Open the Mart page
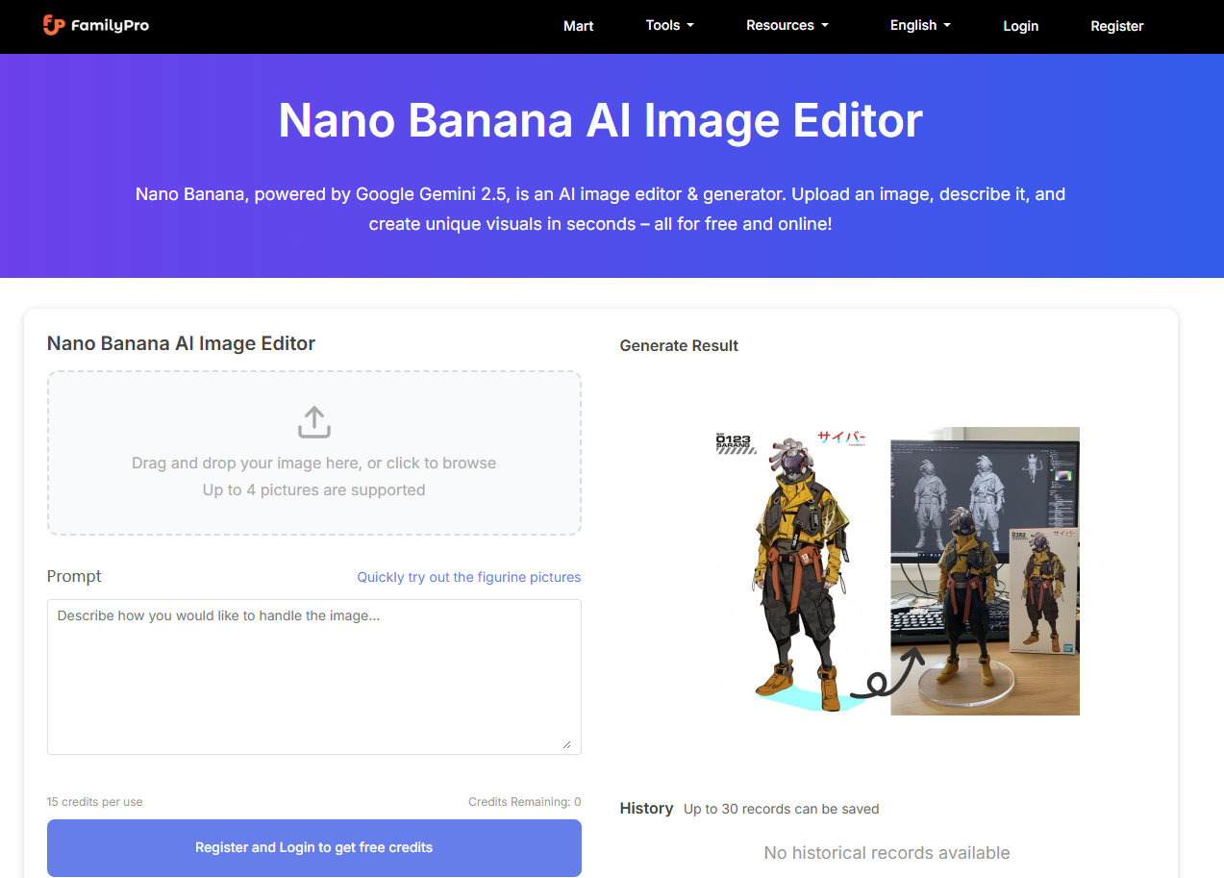 tap(578, 26)
